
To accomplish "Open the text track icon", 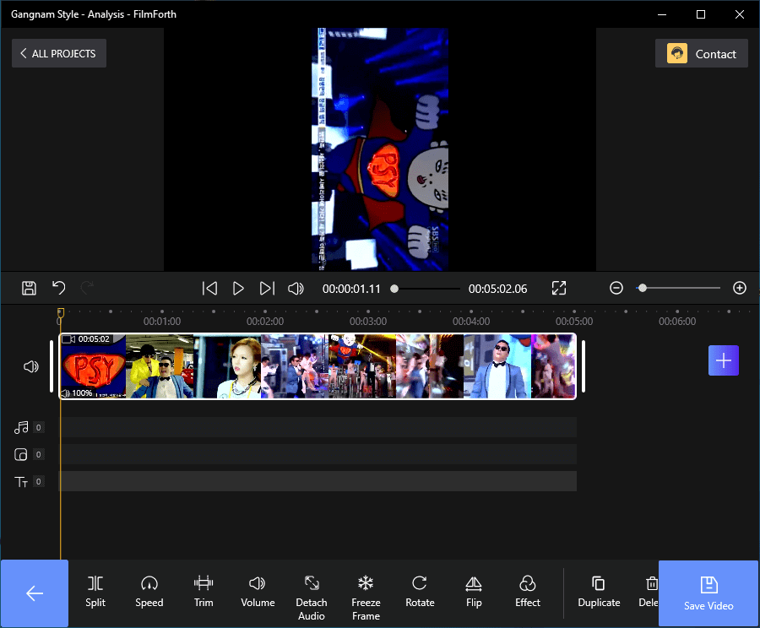I will click(21, 482).
